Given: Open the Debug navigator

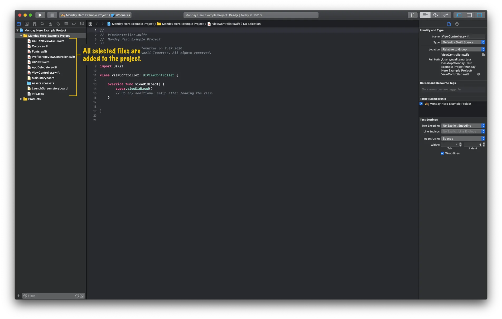Looking at the screenshot, I should [66, 24].
